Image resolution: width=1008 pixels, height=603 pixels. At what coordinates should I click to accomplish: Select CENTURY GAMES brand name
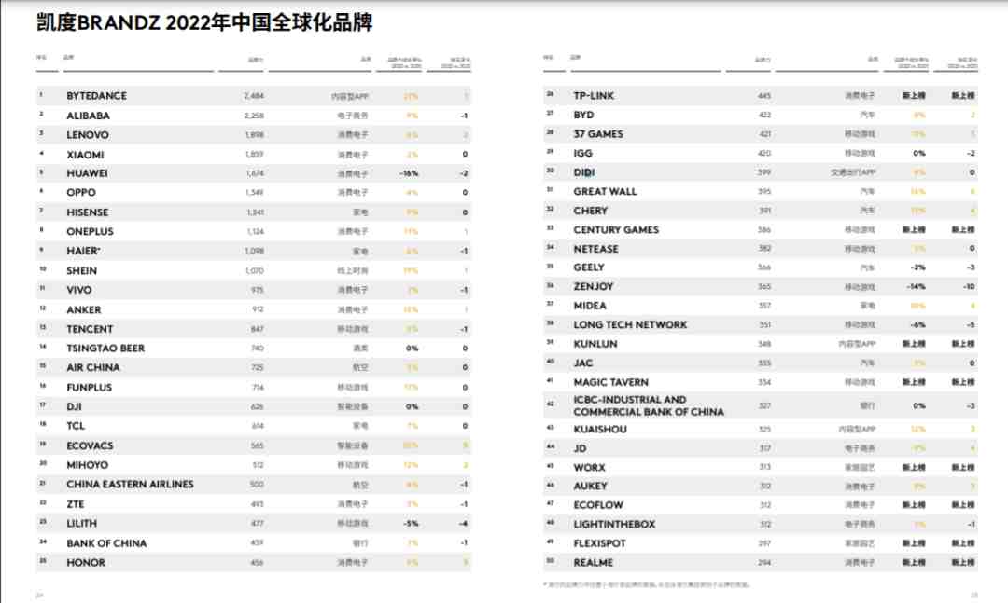(617, 230)
